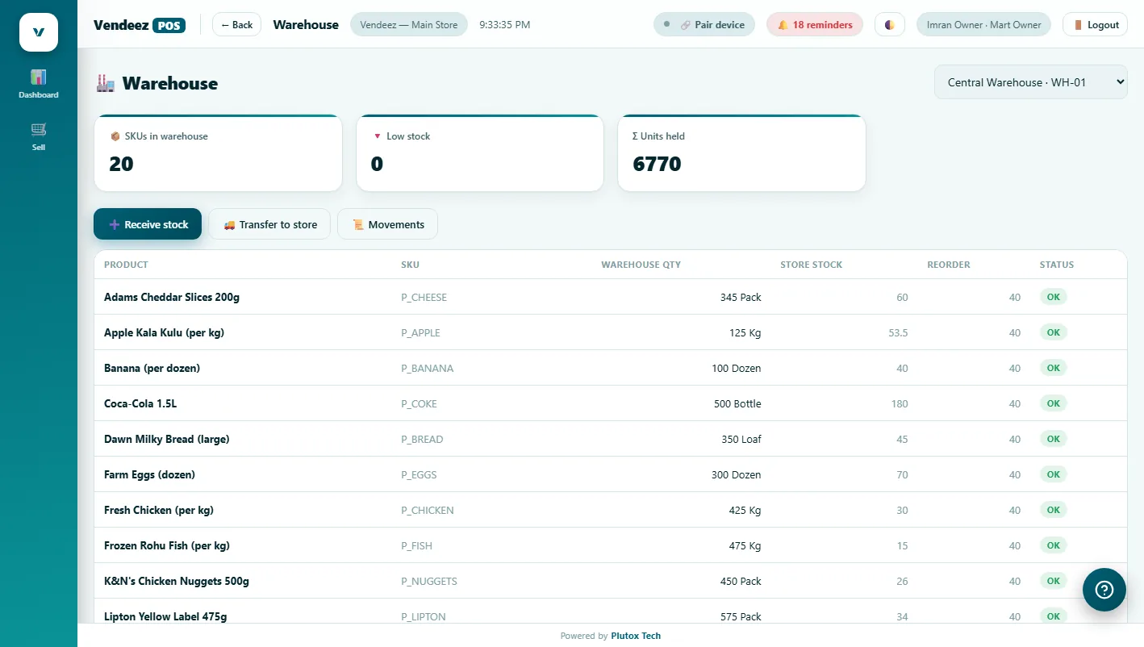Select Apple Kala Kulu (per kg)
Viewport: 1144px width, 647px height.
point(164,332)
